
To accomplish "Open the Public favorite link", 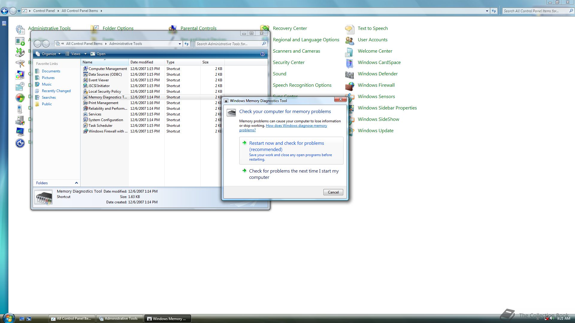I will pyautogui.click(x=47, y=104).
